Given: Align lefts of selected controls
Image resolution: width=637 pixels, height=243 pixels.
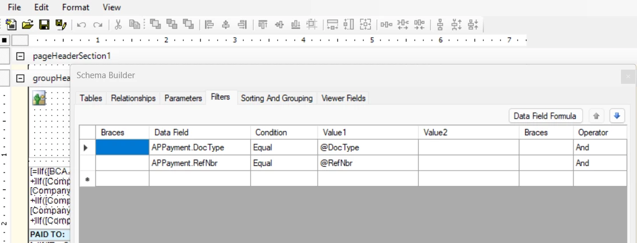Looking at the screenshot, I should coord(209,25).
